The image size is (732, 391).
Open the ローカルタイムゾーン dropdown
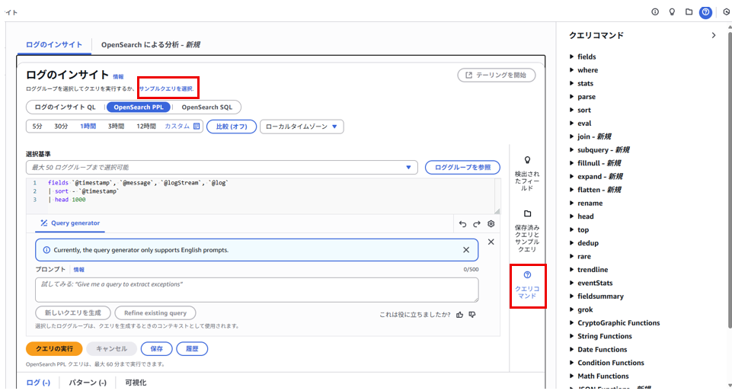coord(302,127)
